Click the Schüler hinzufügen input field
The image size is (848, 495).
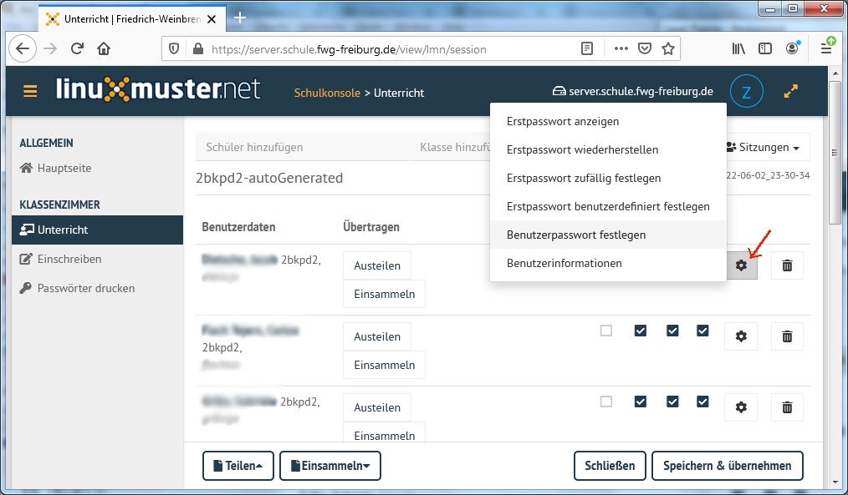click(301, 147)
